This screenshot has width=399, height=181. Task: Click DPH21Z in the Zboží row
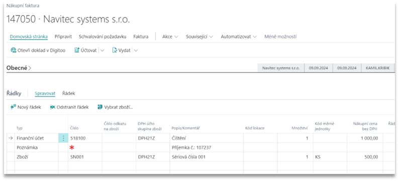click(x=153, y=157)
